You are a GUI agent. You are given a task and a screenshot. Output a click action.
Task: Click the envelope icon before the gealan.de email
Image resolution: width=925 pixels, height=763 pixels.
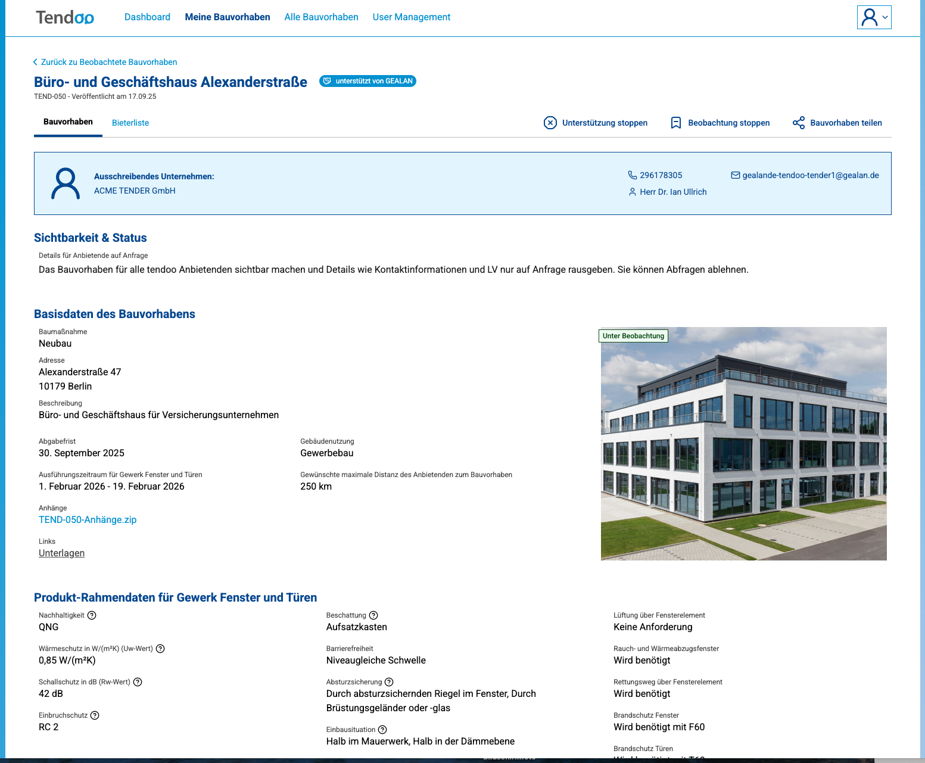click(x=736, y=175)
